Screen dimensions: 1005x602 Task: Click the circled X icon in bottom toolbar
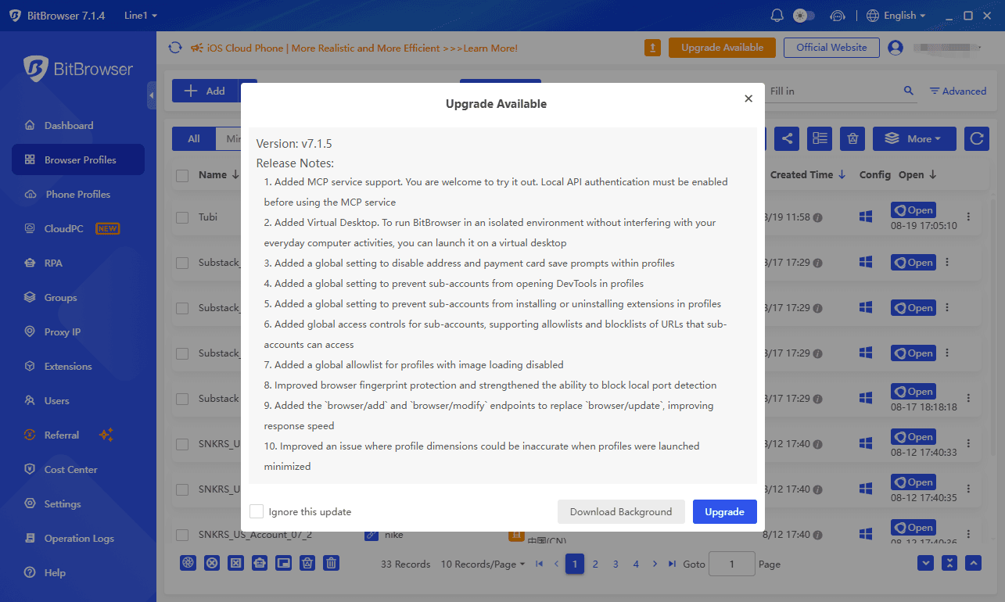pyautogui.click(x=211, y=563)
